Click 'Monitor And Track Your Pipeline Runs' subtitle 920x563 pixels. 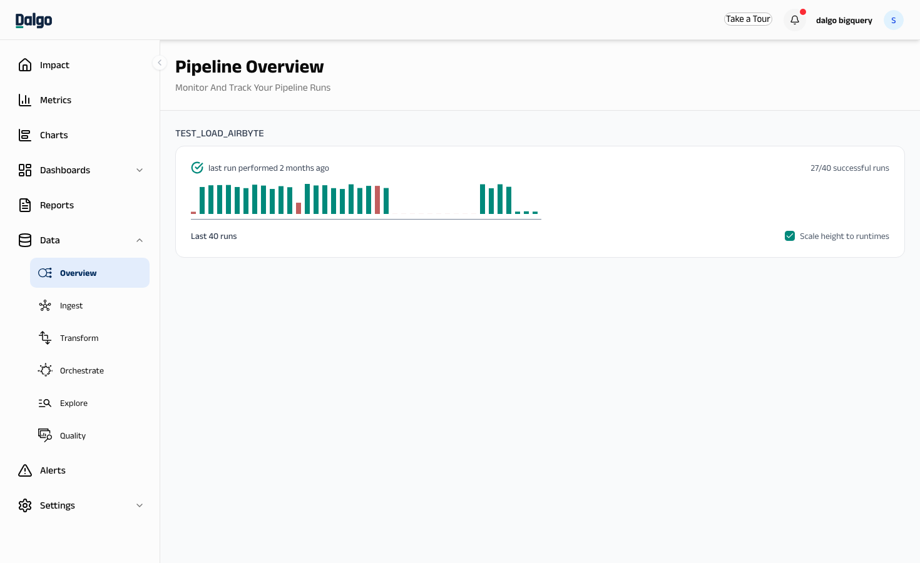coord(253,88)
